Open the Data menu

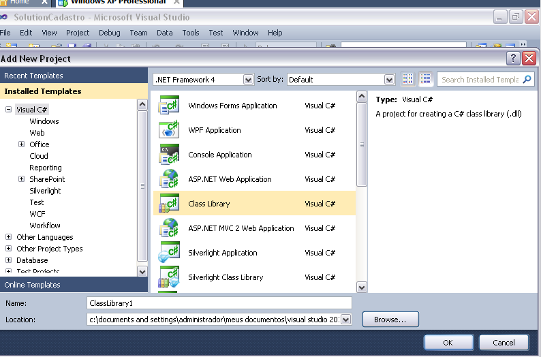point(165,33)
